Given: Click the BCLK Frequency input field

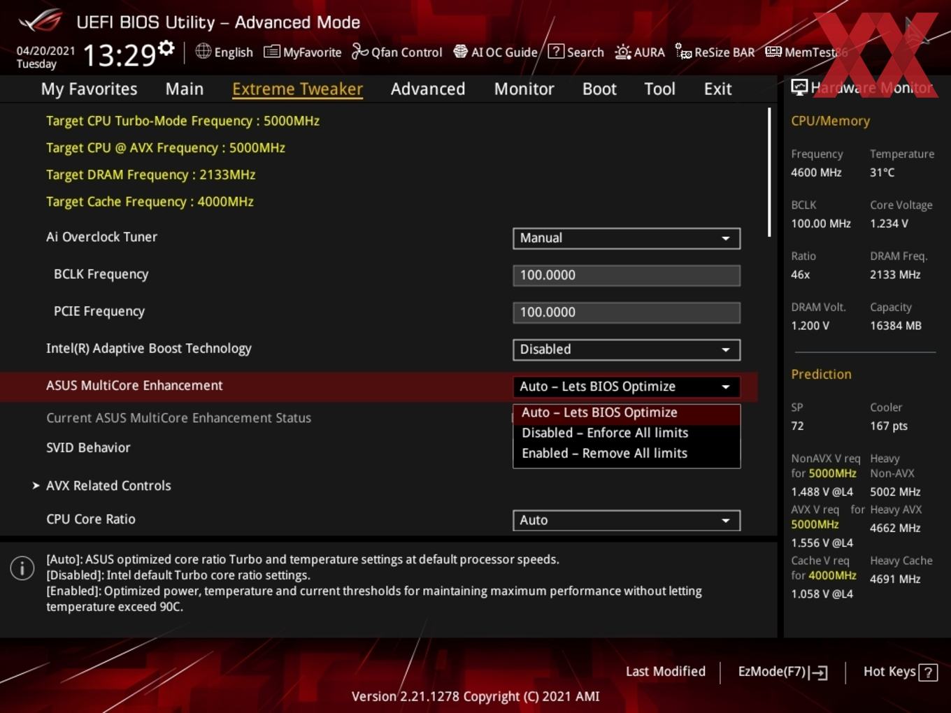Looking at the screenshot, I should [627, 275].
